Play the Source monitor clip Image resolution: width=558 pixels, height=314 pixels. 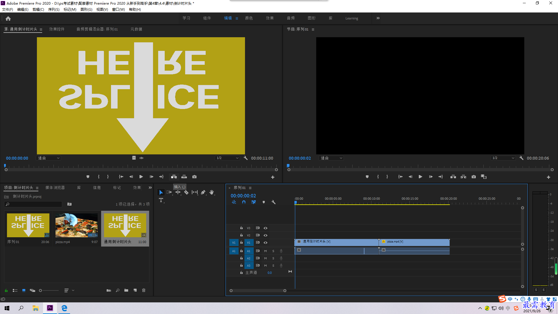[141, 177]
